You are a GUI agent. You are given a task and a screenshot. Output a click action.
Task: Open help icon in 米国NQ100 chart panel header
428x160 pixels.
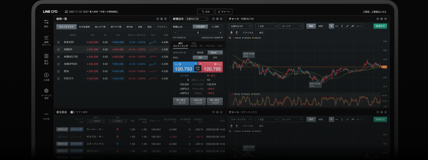378,19
